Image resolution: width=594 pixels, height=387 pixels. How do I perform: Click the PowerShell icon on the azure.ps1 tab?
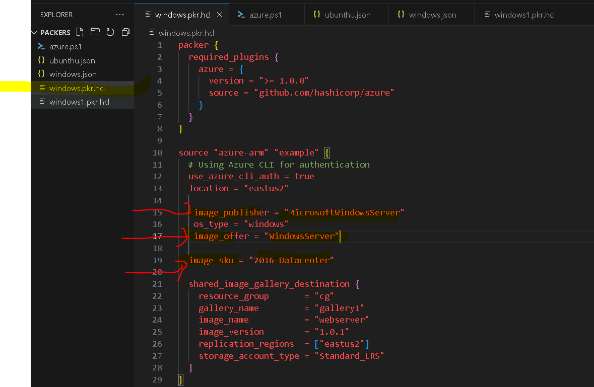point(241,15)
